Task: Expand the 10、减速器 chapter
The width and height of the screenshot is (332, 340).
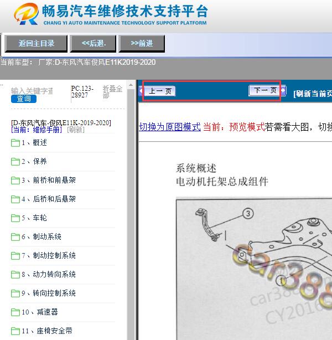Action: tap(40, 312)
